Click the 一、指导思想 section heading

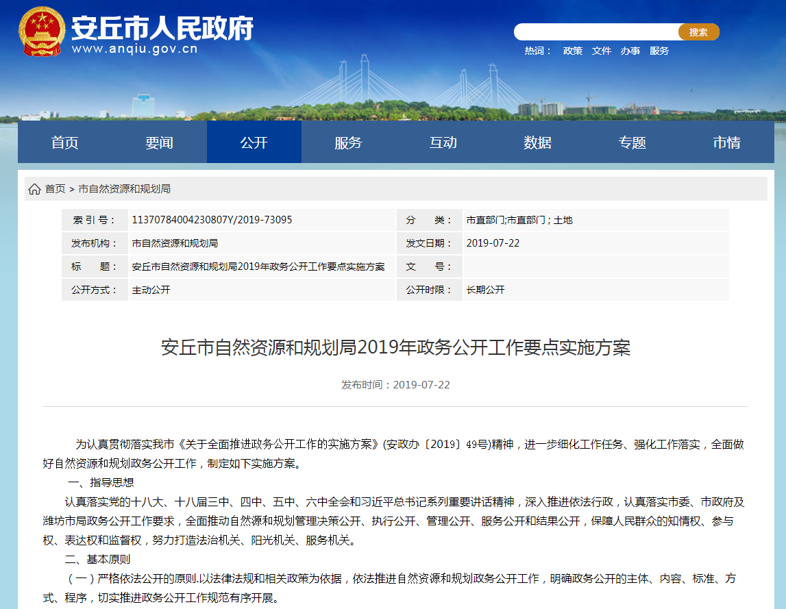point(101,483)
